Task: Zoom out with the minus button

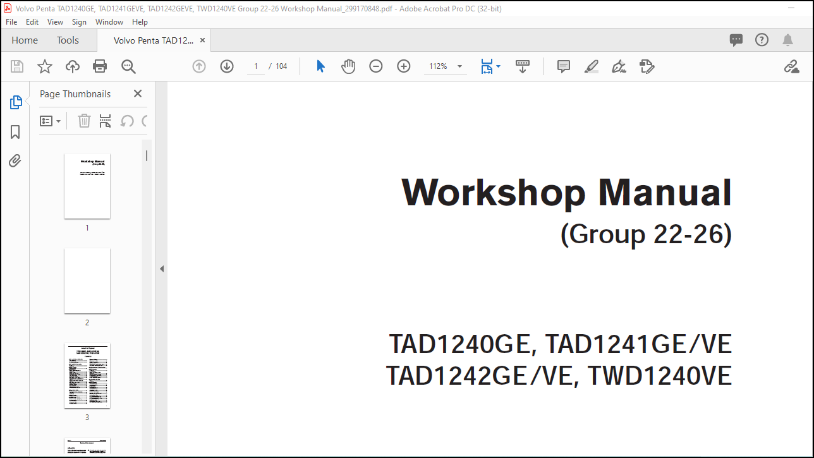Action: click(x=376, y=66)
